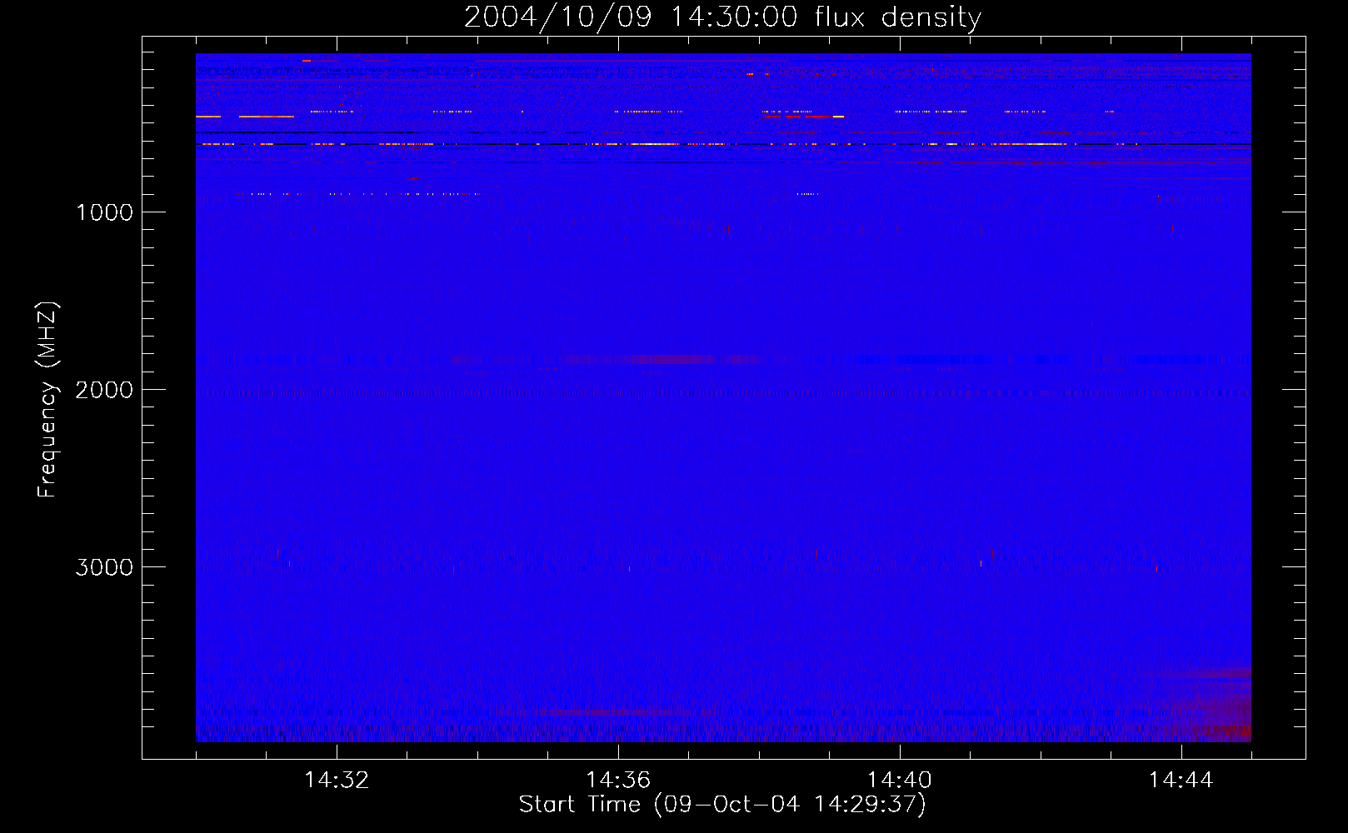The height and width of the screenshot is (833, 1348).
Task: Click the 2000 frequency tick label
Action: pos(104,390)
